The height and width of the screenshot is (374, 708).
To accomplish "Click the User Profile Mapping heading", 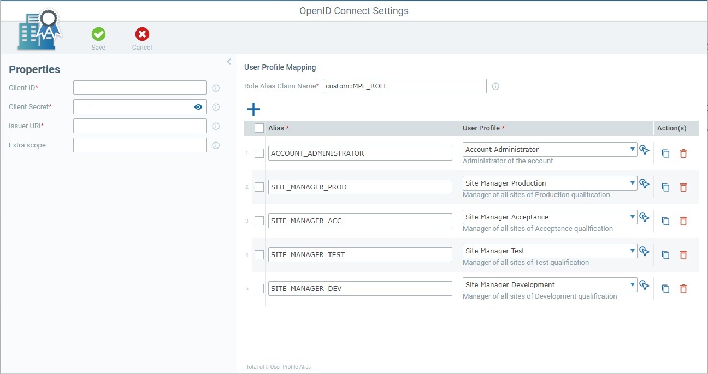I will (280, 68).
